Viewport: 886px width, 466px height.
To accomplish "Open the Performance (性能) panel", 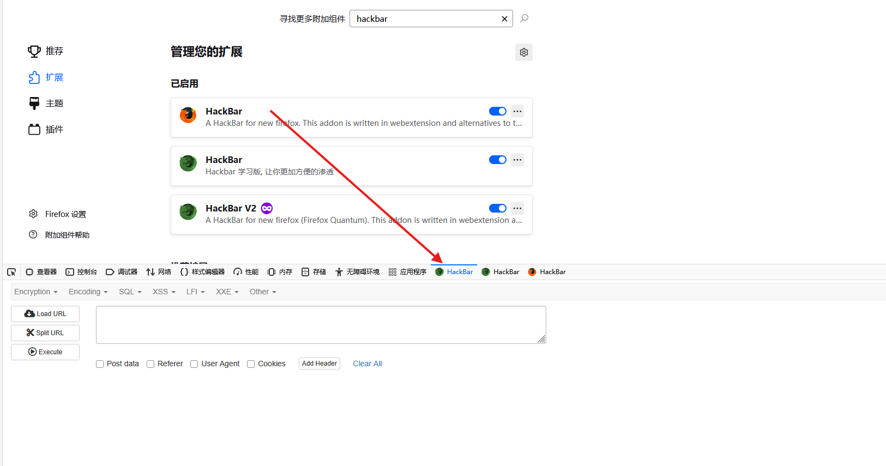I will (246, 272).
